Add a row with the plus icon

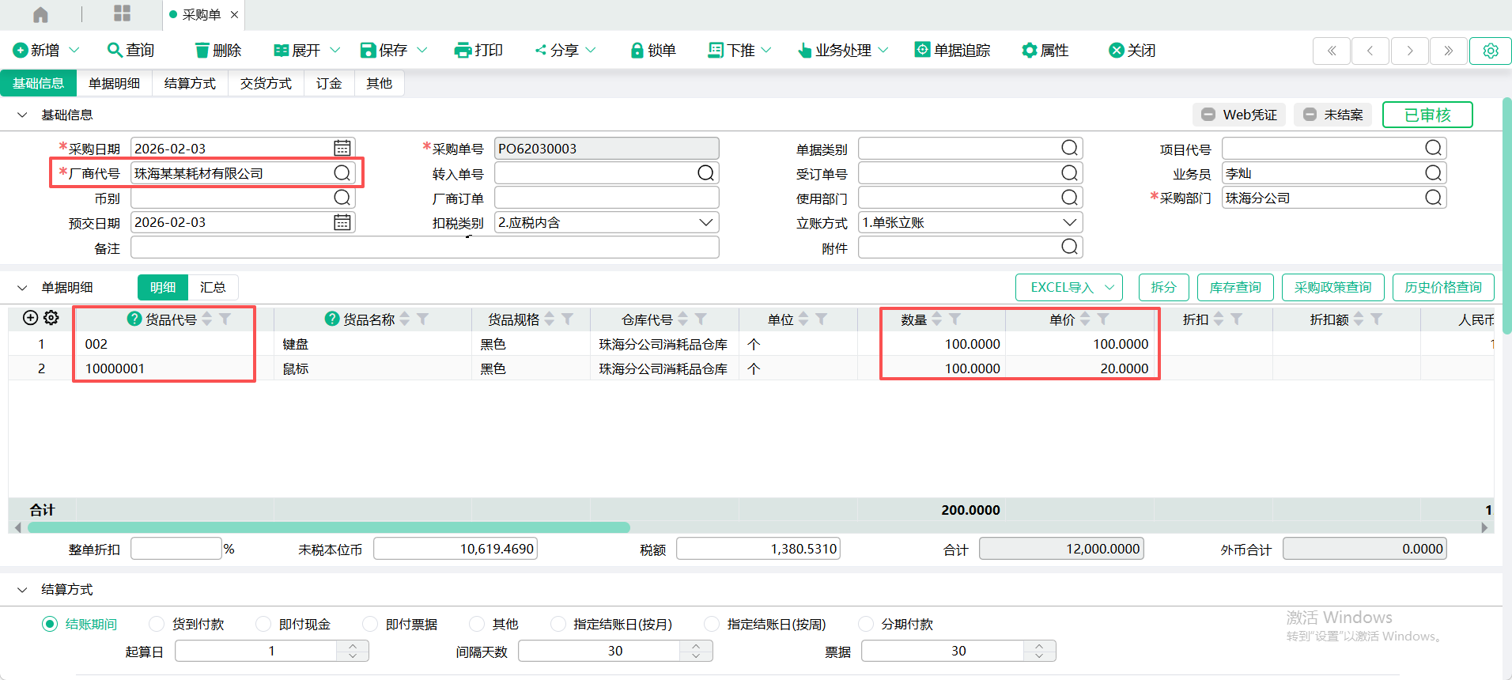30,318
